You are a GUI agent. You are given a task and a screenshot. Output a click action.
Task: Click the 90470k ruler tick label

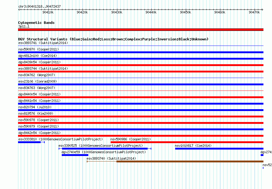254,12
